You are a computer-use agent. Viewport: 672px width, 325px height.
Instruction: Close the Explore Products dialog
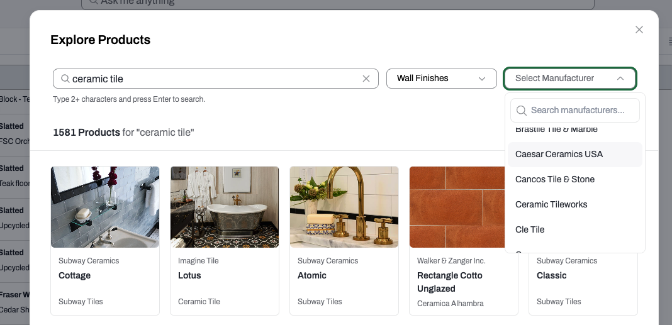[639, 30]
